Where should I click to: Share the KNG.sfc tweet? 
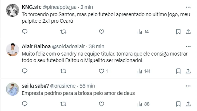click(x=188, y=32)
